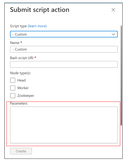This screenshot has height=161, width=127.
Task: Click the Node type(s) label
Action: click(20, 73)
